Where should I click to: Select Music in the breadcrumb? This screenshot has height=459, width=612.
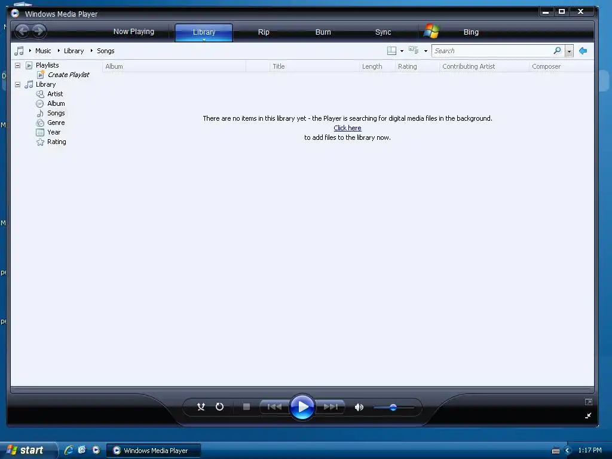pos(43,51)
